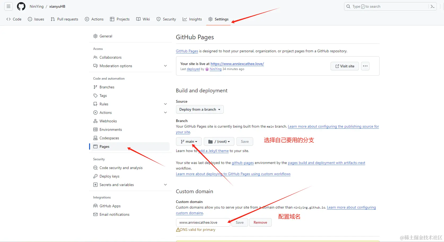
Task: Click the GitHub Pages documentation link
Action: pyautogui.click(x=187, y=51)
